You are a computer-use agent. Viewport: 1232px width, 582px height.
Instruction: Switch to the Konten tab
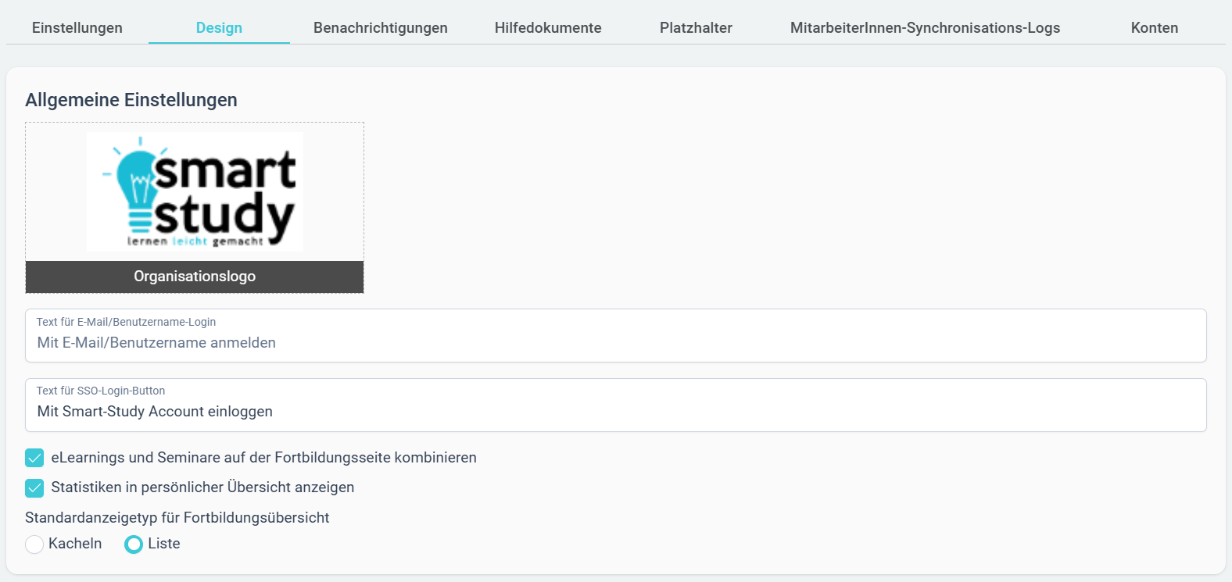(x=1154, y=28)
